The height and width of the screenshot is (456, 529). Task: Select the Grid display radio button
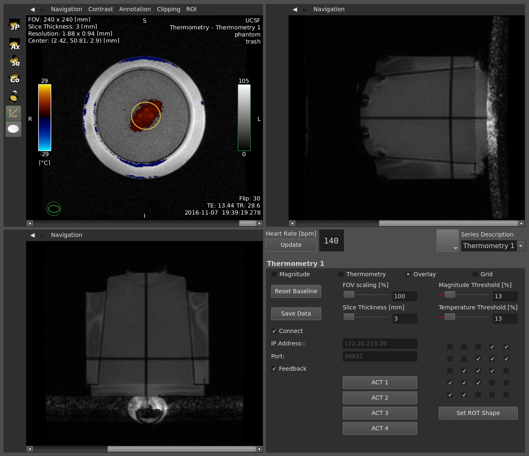pyautogui.click(x=475, y=274)
